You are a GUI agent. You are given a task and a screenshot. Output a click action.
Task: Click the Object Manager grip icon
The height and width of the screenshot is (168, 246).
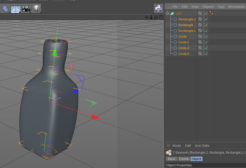[x=168, y=6]
